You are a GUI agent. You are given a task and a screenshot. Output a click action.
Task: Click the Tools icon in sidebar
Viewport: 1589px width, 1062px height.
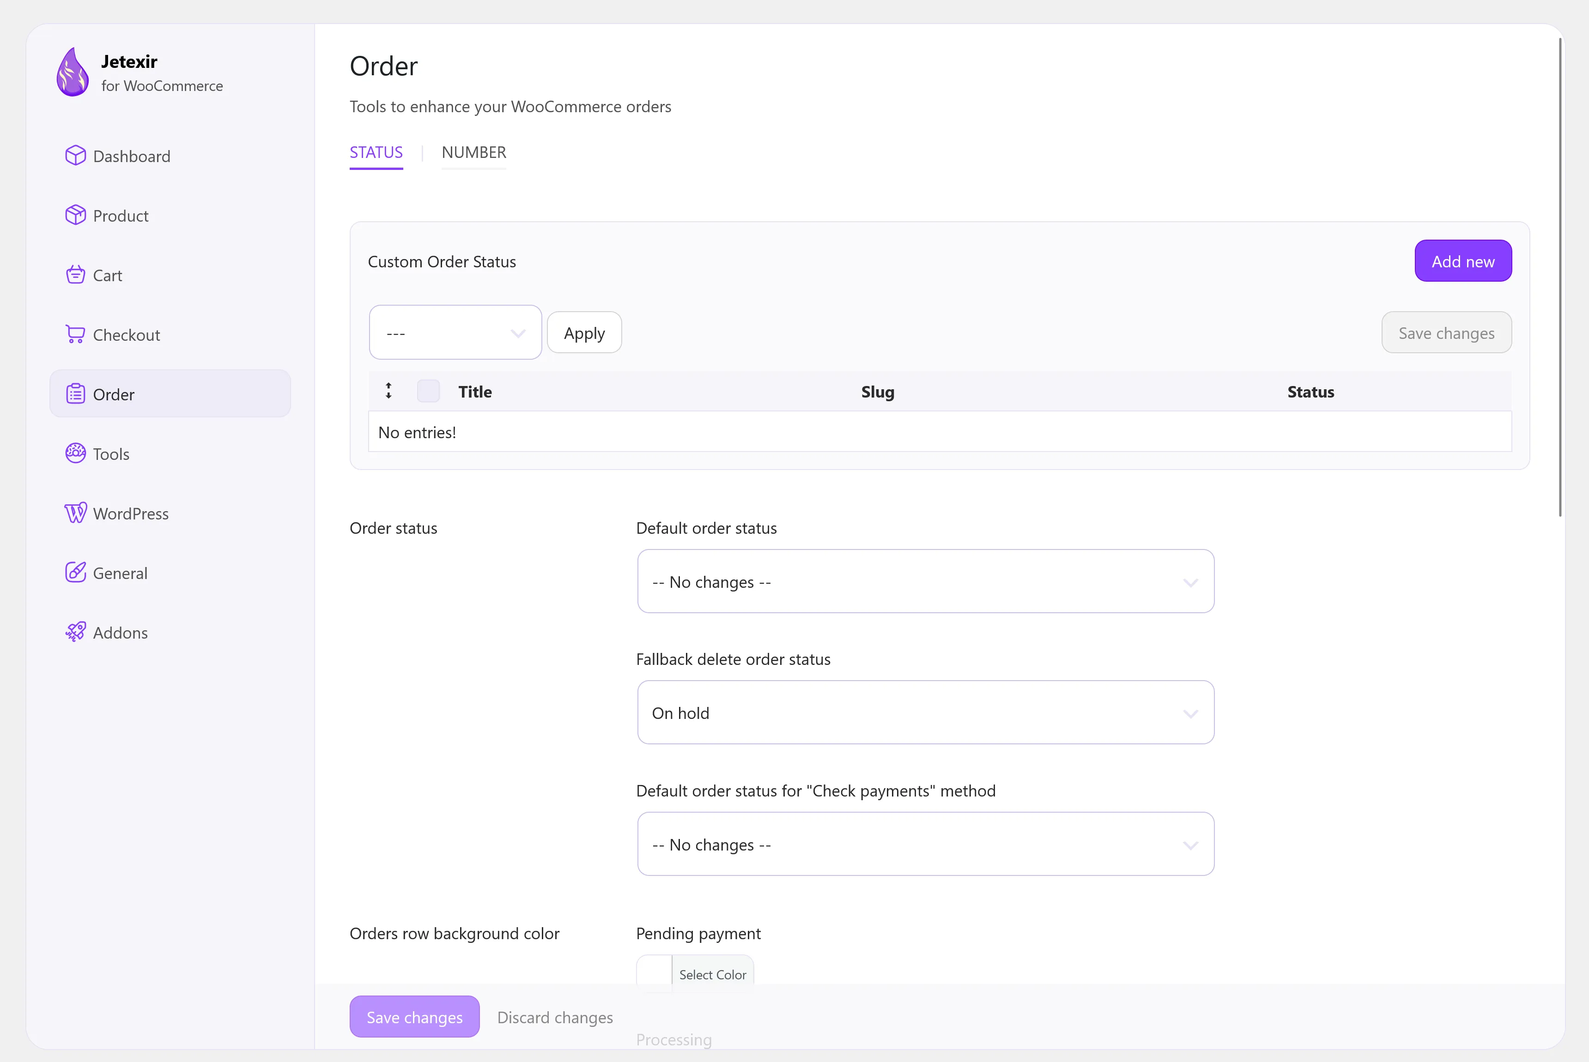(x=75, y=454)
